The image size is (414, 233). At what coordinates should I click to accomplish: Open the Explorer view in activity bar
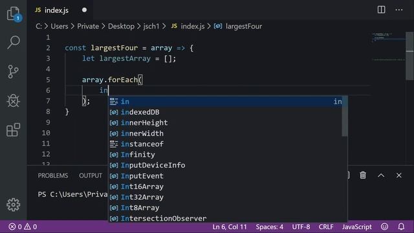(x=13, y=13)
